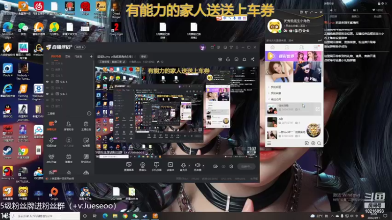Click the YY video plus icon
392x220 pixels.
(x=307, y=143)
